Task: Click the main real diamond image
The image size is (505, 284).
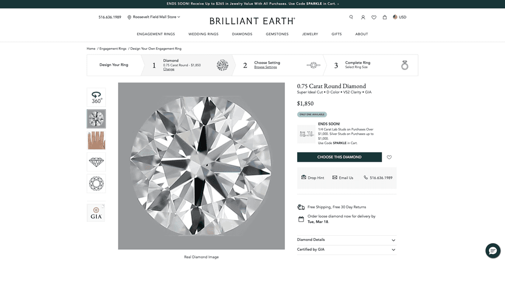Action: pyautogui.click(x=201, y=166)
